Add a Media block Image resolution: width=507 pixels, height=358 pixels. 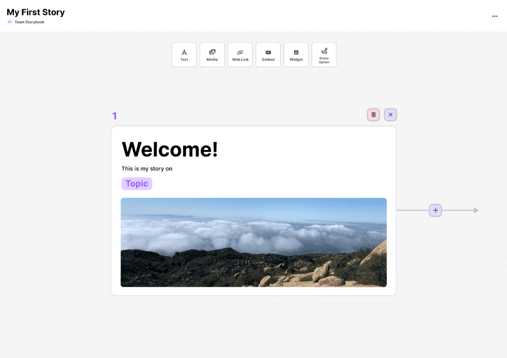[x=212, y=54]
